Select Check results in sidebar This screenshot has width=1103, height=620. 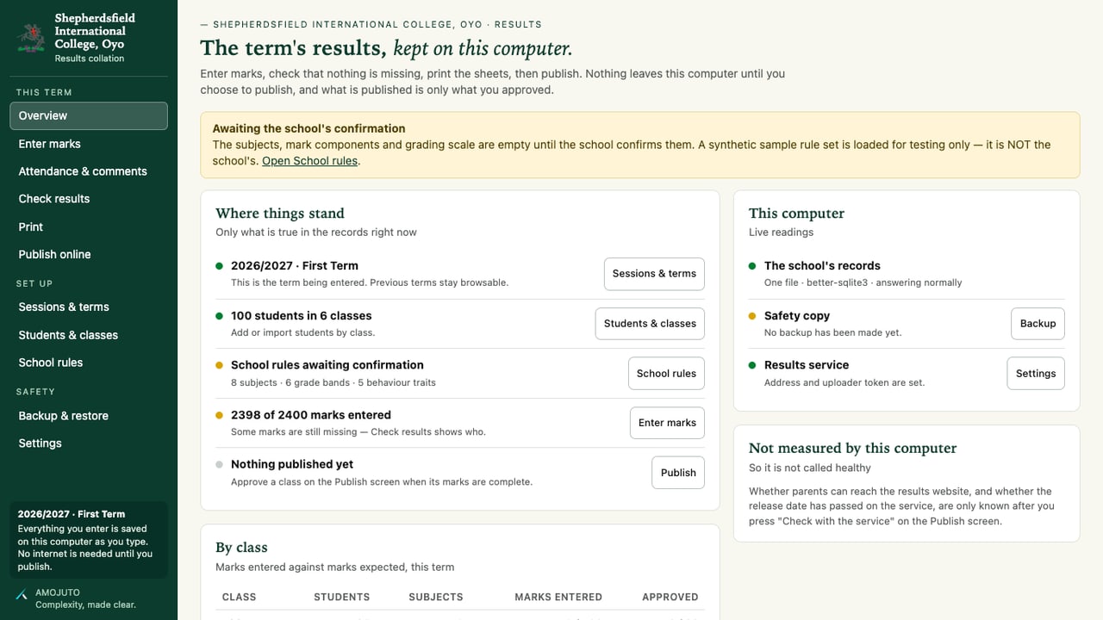click(89, 199)
